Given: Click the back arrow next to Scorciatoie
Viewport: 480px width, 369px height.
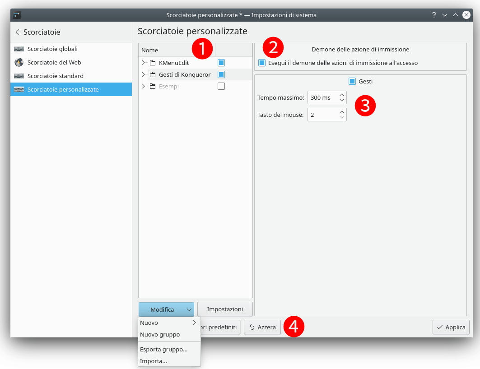Looking at the screenshot, I should (x=17, y=32).
